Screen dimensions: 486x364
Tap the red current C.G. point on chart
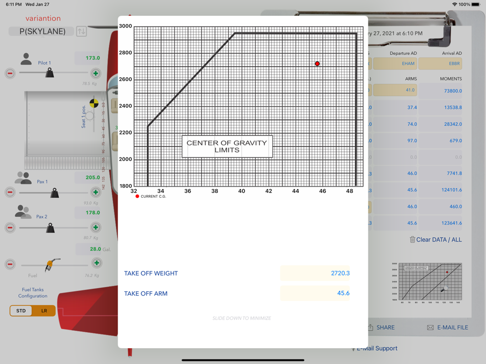coord(317,63)
